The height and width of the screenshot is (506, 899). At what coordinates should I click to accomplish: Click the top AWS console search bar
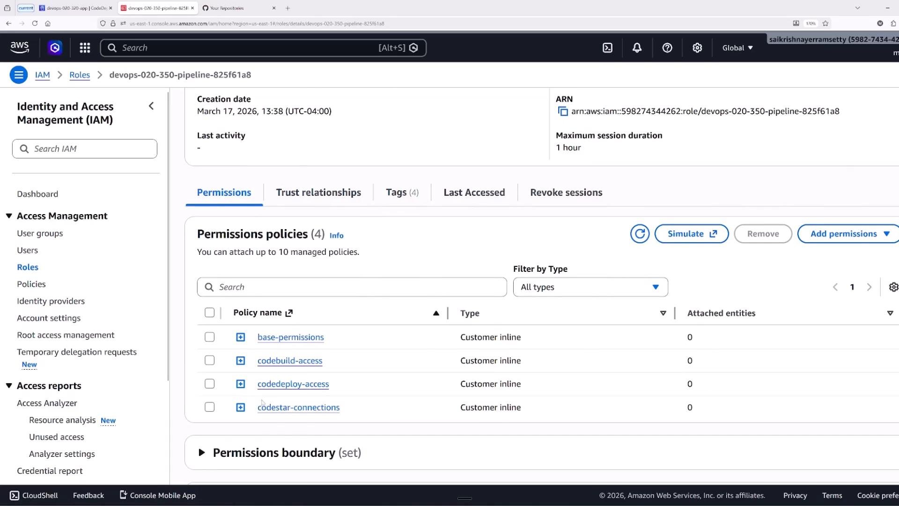pos(263,48)
